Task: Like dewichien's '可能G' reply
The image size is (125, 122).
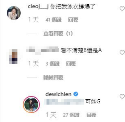Action: pos(122,96)
